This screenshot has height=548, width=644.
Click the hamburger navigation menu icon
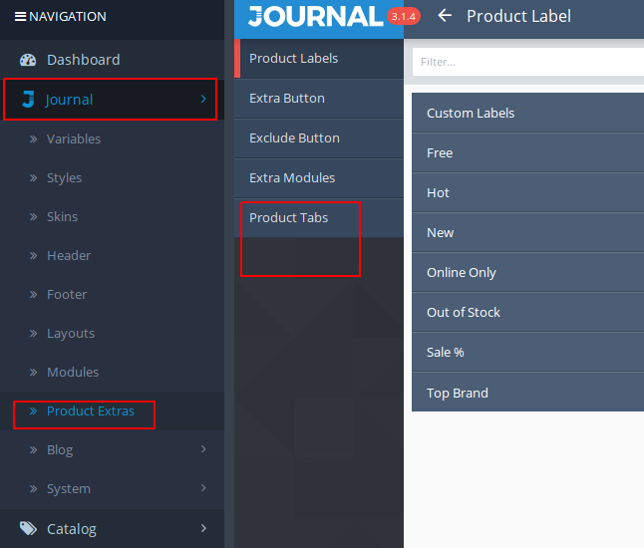20,16
